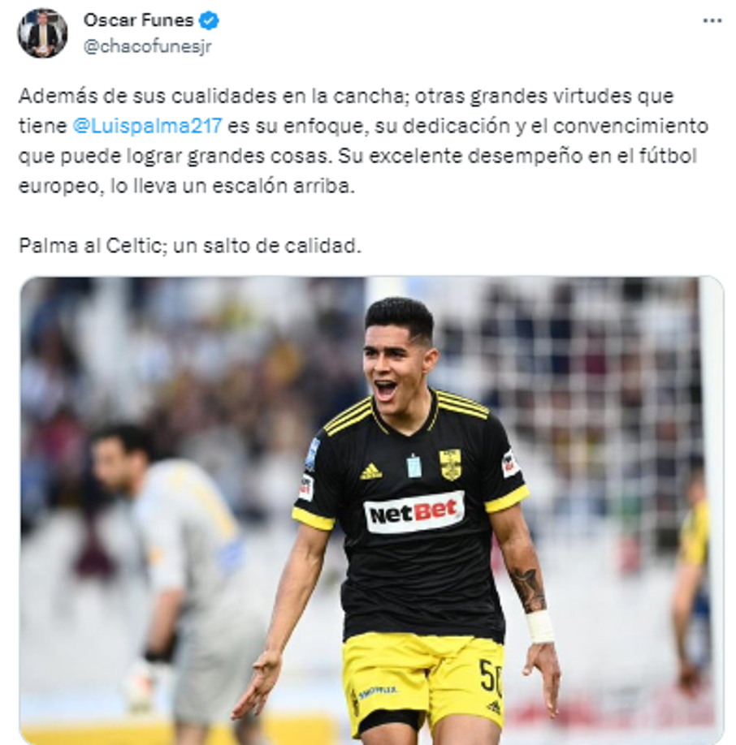Click the NetBet sponsor logo on jersey
Image resolution: width=736 pixels, height=745 pixels.
click(414, 512)
